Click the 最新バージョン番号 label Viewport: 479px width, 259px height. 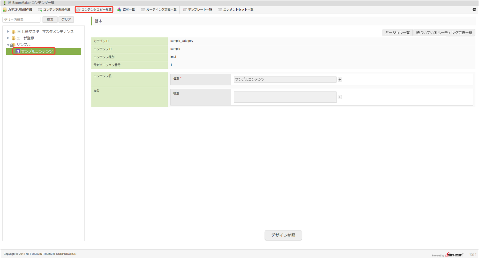point(107,65)
